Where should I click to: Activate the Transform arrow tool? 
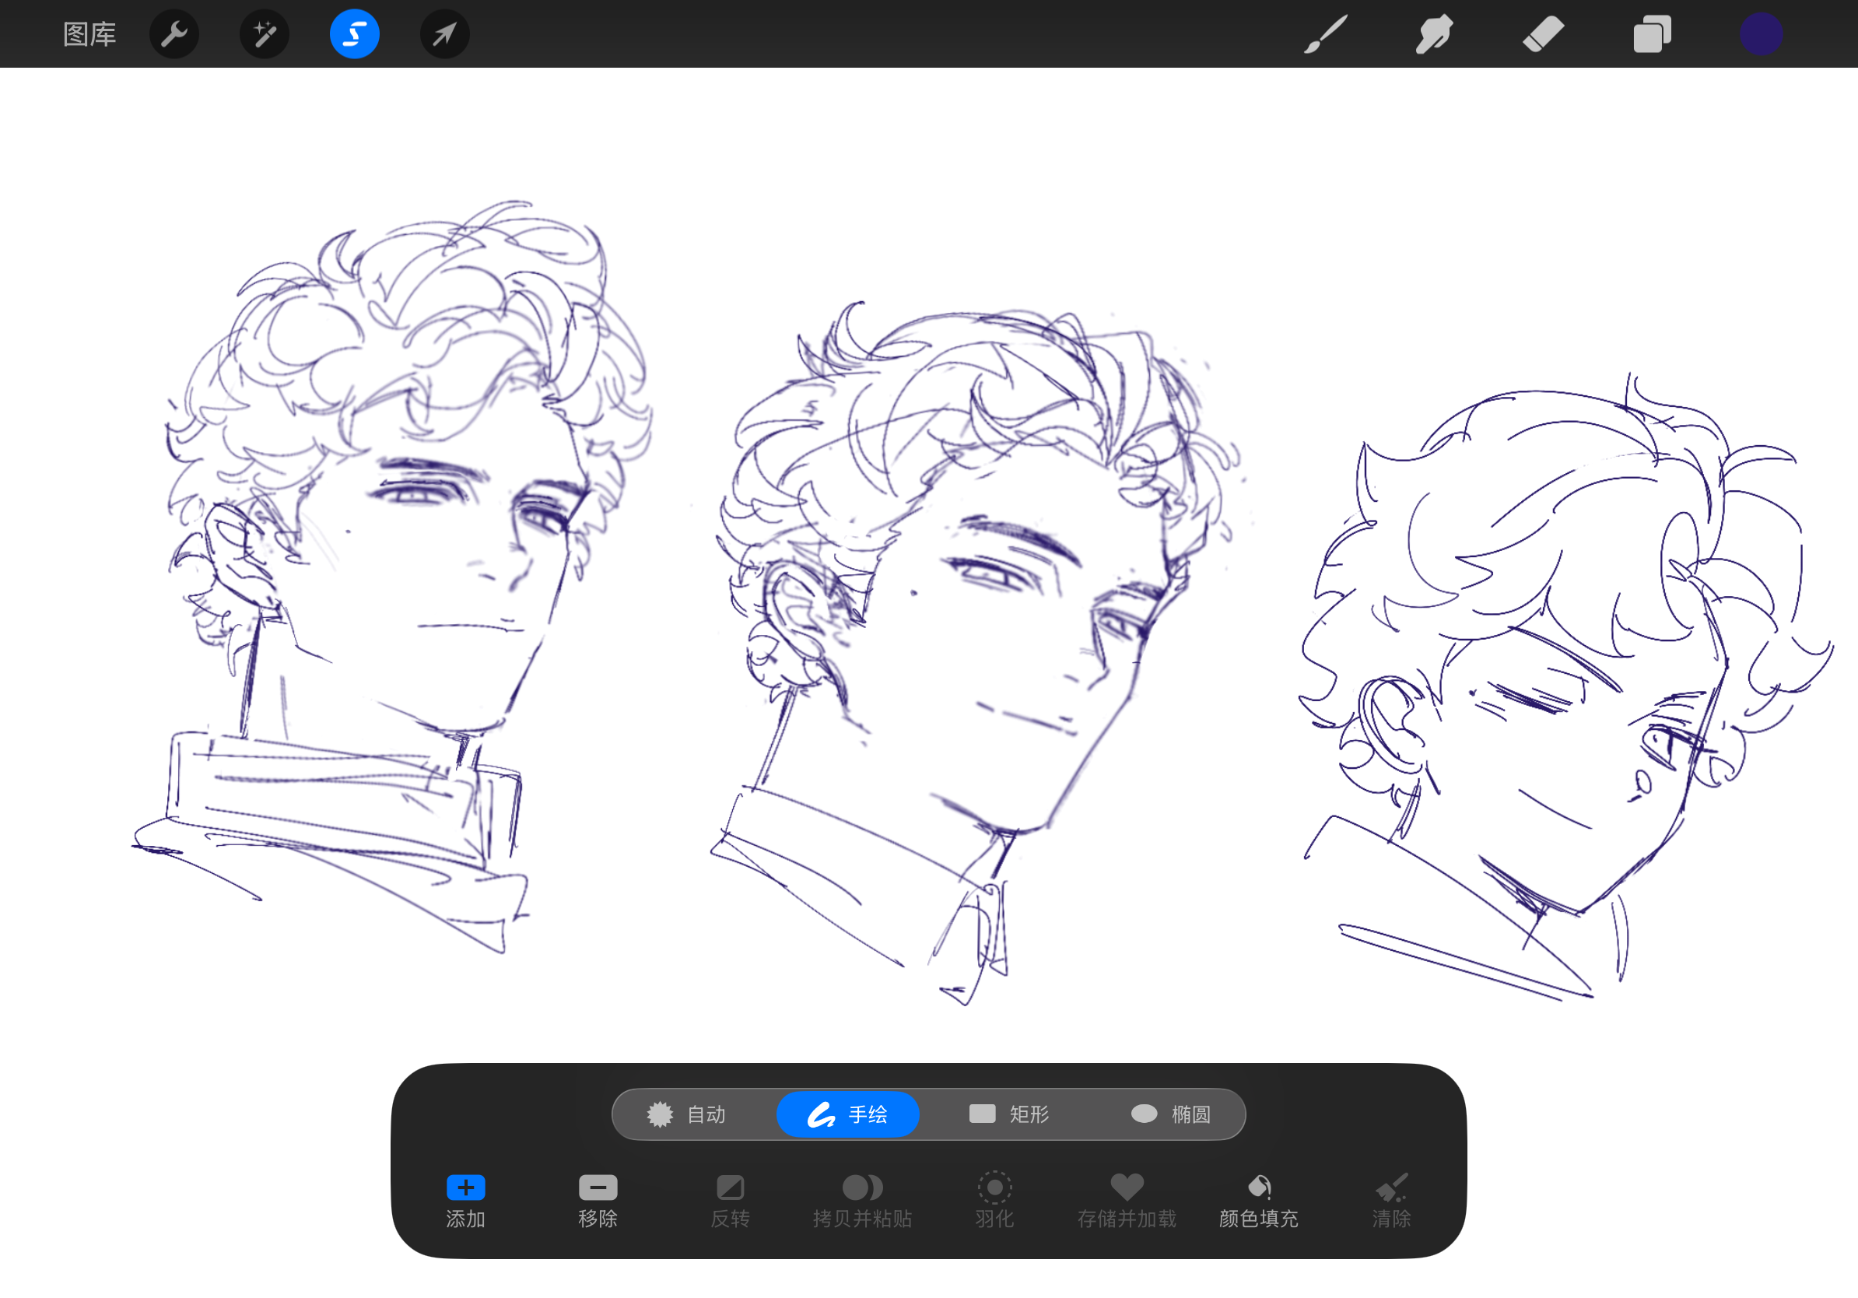[x=444, y=34]
